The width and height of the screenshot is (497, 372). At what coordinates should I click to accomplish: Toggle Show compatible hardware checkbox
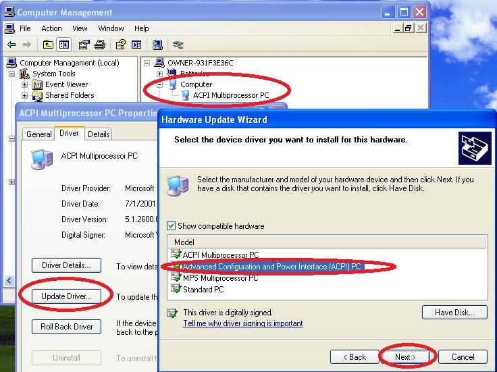(x=171, y=226)
